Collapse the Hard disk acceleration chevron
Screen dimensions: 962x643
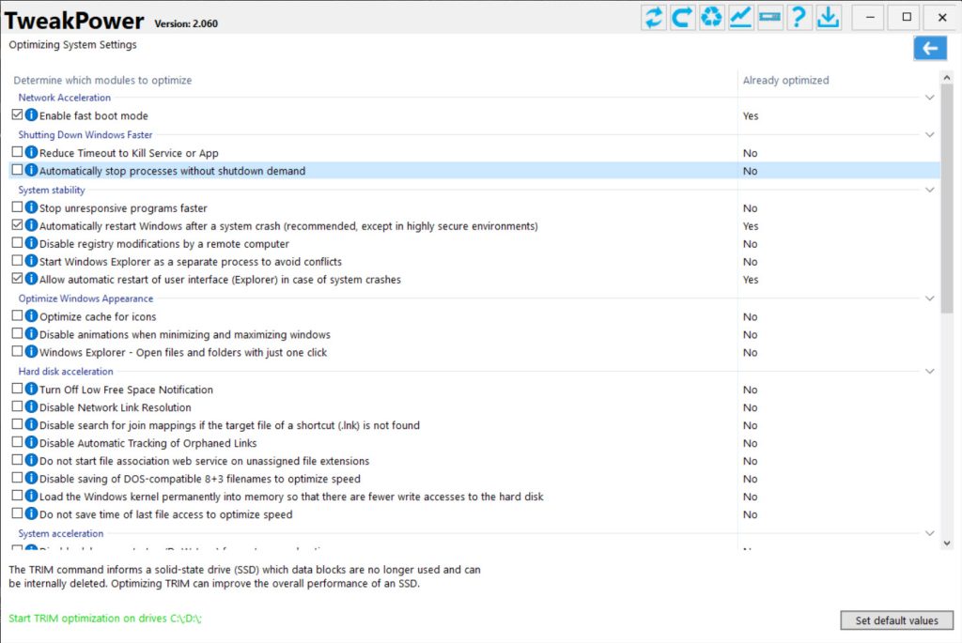(x=929, y=372)
